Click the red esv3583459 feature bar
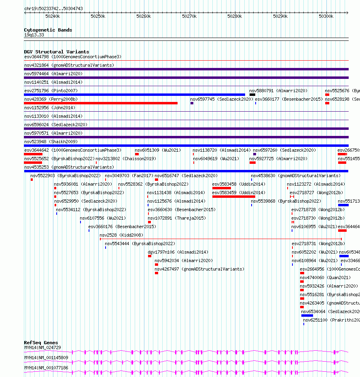360x377 pixels. [x=234, y=197]
